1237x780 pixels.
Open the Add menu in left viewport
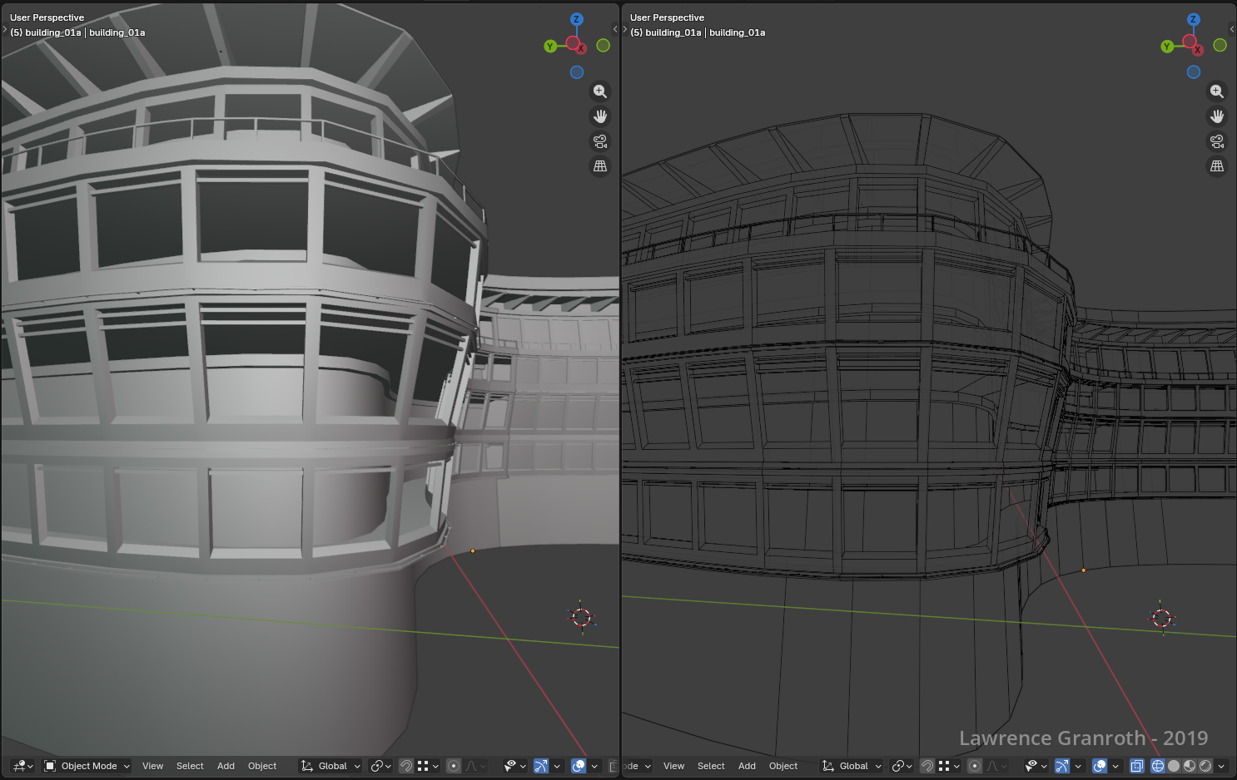point(226,766)
